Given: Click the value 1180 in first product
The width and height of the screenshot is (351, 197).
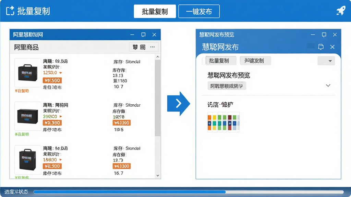Looking at the screenshot, I should tap(120, 81).
